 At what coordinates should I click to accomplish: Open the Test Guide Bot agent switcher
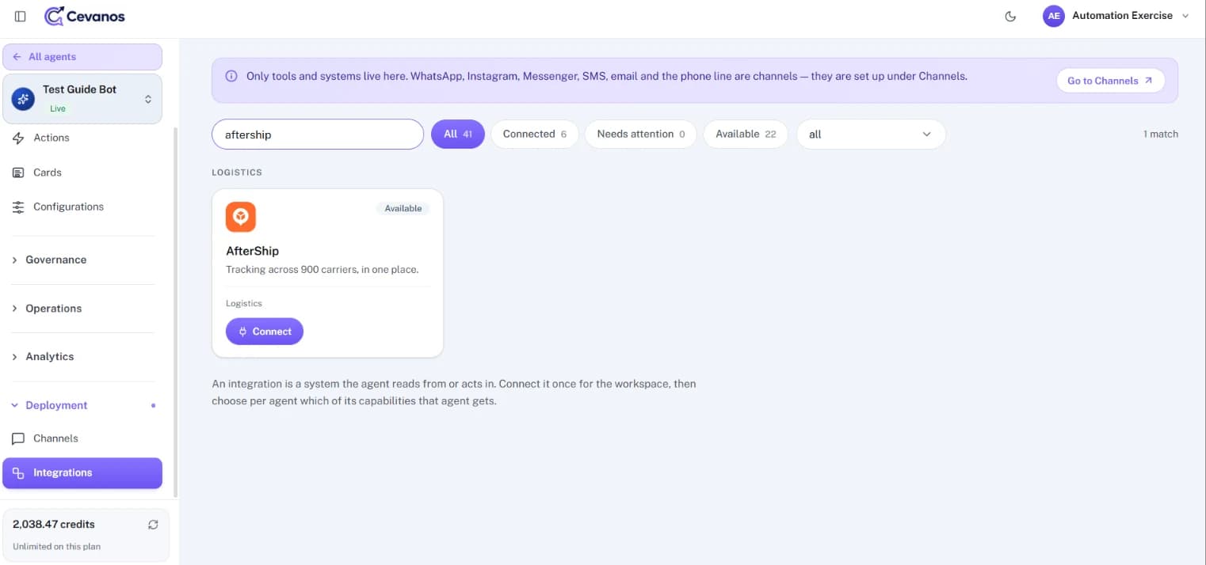pos(82,99)
